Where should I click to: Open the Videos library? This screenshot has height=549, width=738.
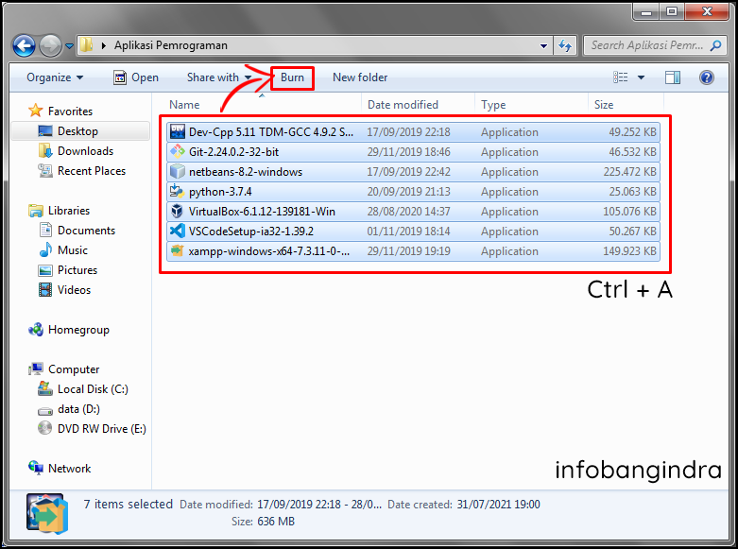[x=74, y=289]
